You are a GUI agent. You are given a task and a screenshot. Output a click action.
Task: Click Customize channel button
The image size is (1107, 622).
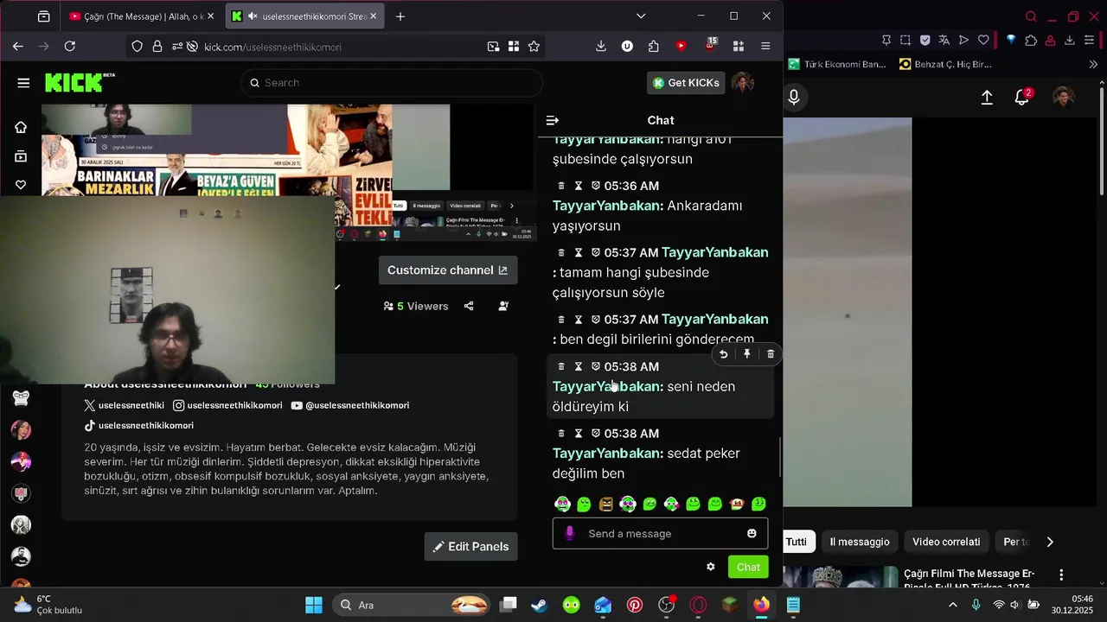(x=448, y=270)
